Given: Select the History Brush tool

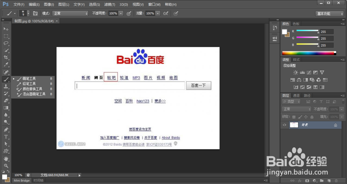Looking at the screenshot, I should pos(6,93).
